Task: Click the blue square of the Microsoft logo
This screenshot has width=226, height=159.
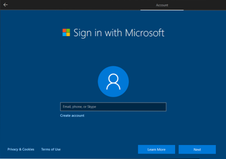Action: pyautogui.click(x=64, y=35)
